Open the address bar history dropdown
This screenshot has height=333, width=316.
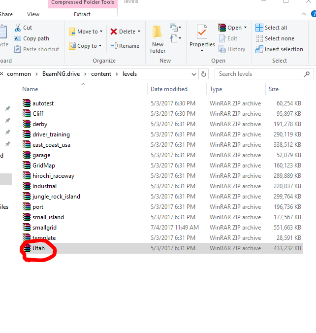193,74
